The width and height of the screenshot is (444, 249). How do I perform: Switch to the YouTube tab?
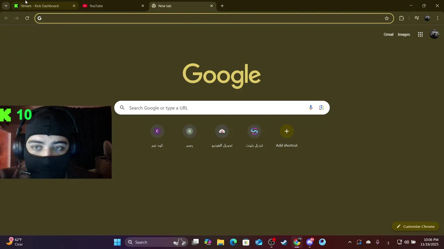point(113,6)
